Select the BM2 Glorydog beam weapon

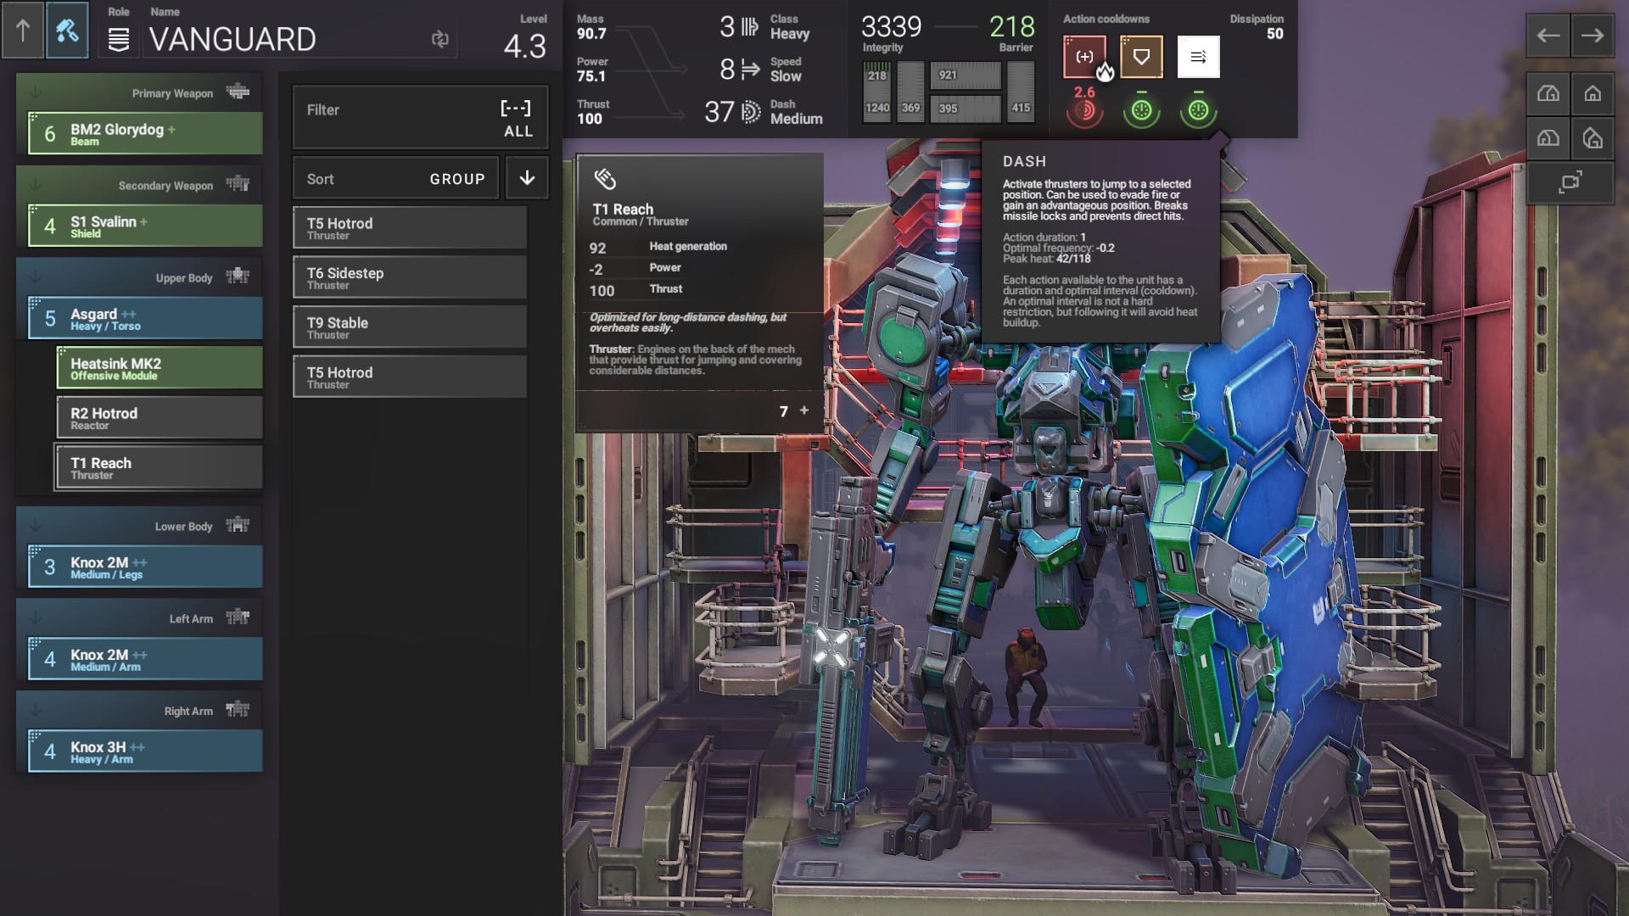tap(146, 134)
